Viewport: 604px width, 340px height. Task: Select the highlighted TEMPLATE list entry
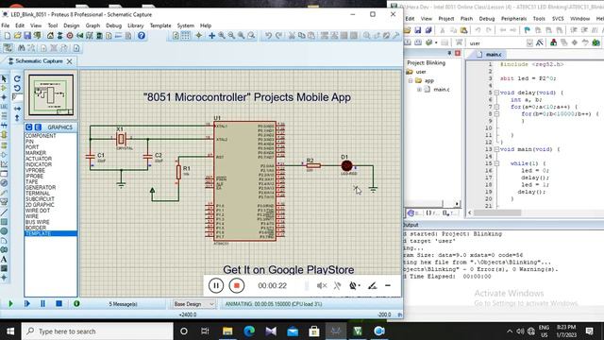point(51,233)
